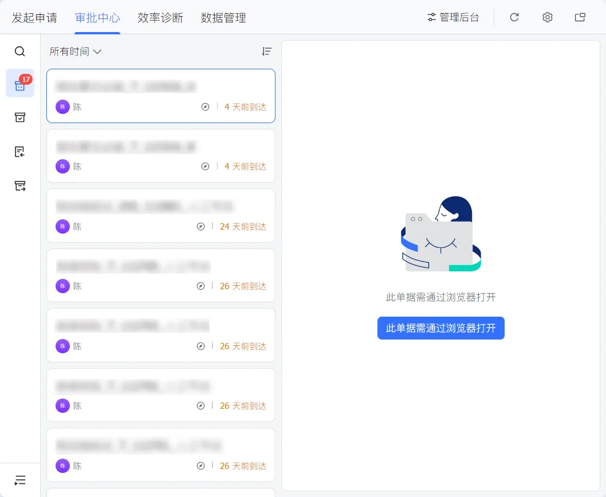Image resolution: width=606 pixels, height=497 pixels.
Task: Switch to the 发起申请 tab
Action: [34, 18]
